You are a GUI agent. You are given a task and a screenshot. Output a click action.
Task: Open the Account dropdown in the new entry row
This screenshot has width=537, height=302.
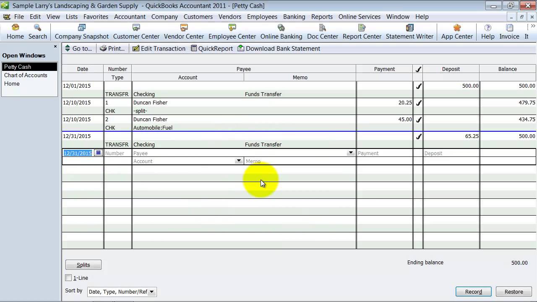pos(239,161)
